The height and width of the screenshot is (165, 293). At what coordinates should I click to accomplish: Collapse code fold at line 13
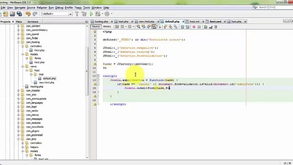[98, 80]
